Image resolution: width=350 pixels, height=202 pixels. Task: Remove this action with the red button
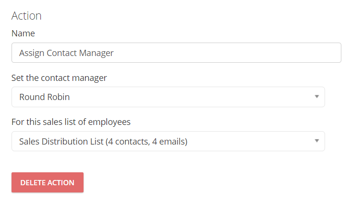[48, 182]
